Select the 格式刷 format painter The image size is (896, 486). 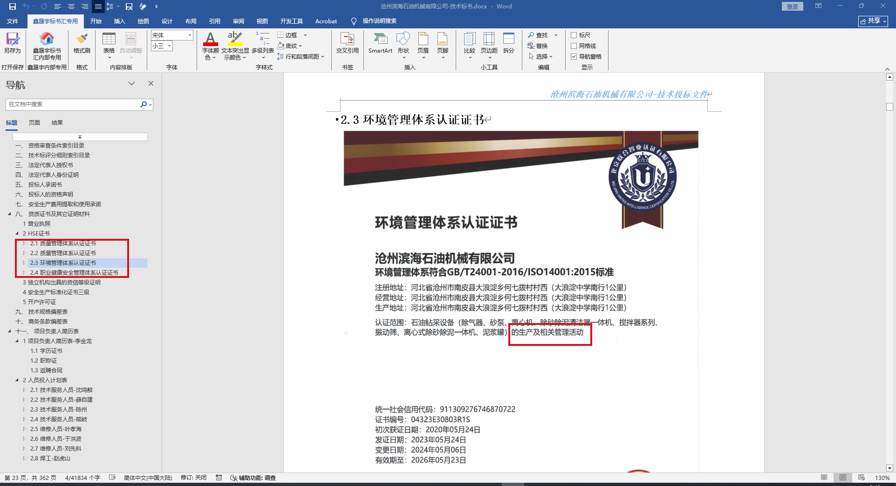82,43
